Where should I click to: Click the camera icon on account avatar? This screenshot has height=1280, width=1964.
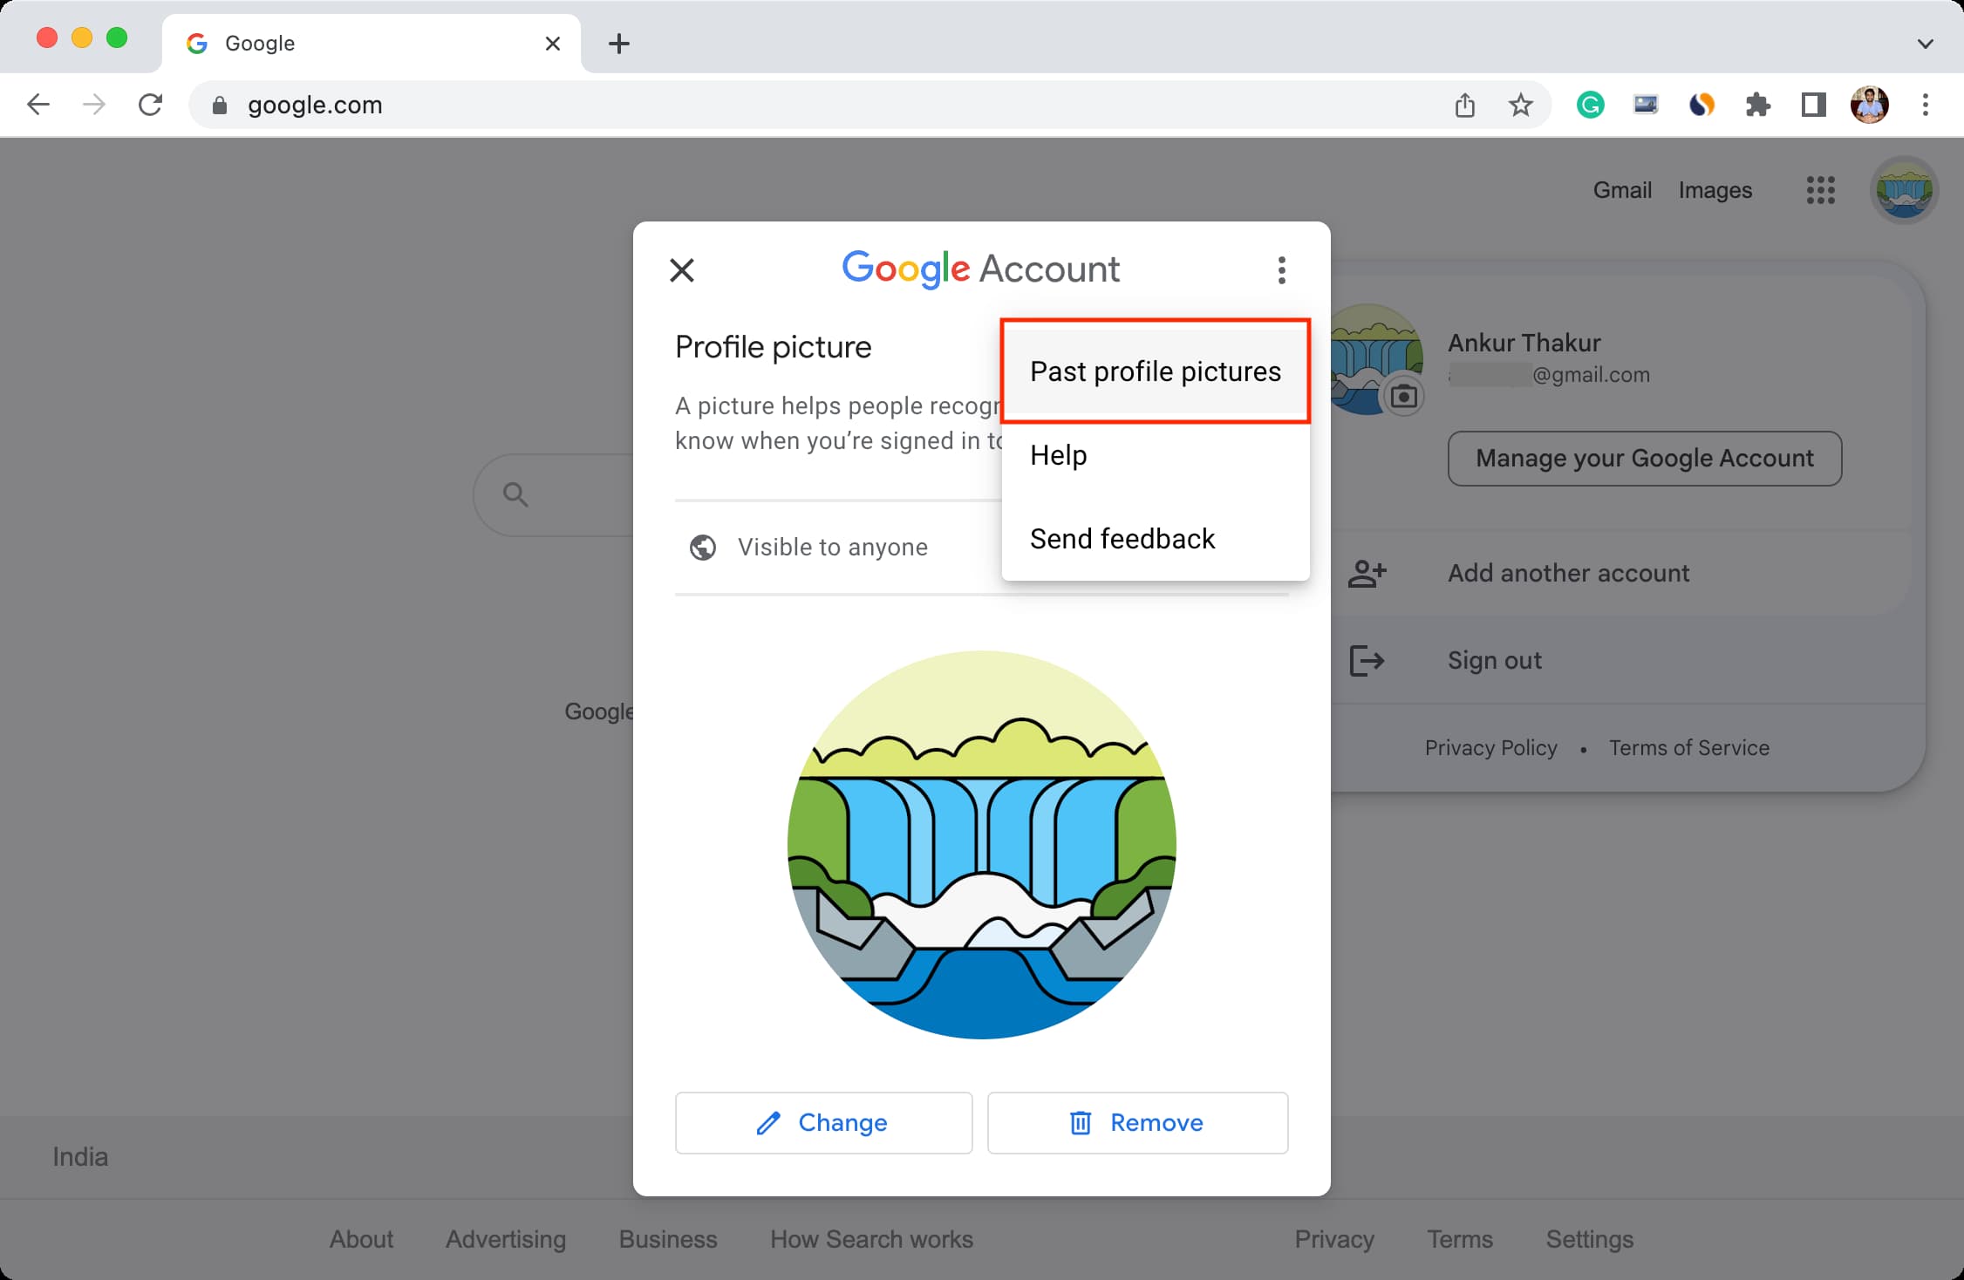pyautogui.click(x=1403, y=397)
